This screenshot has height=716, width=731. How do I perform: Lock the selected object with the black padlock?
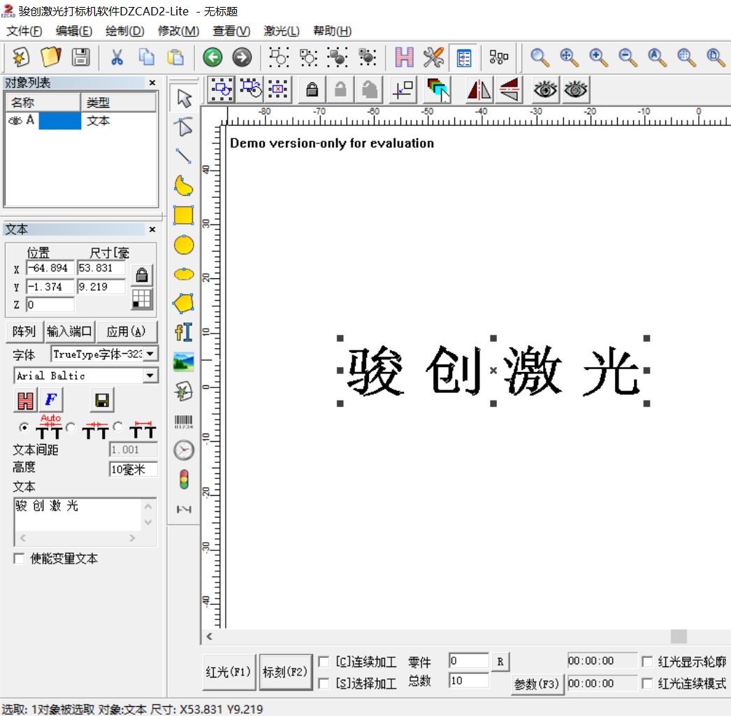(x=312, y=89)
